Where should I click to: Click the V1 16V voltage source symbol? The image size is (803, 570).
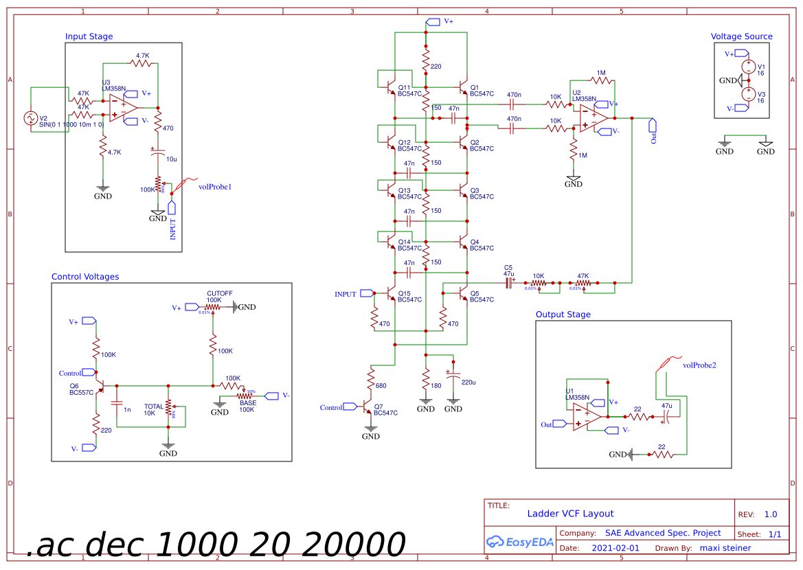(x=749, y=65)
